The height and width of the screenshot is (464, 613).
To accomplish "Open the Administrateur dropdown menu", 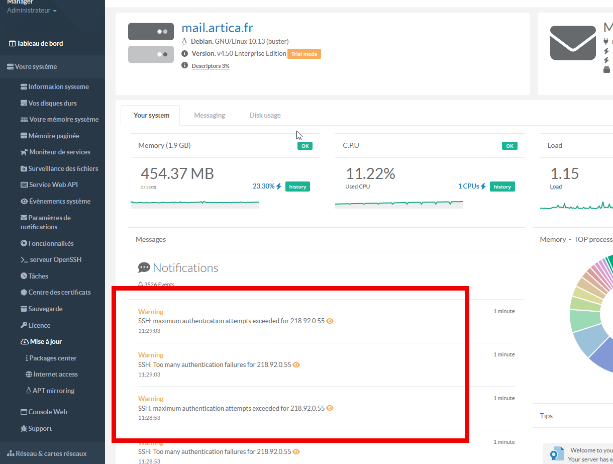I will [32, 10].
